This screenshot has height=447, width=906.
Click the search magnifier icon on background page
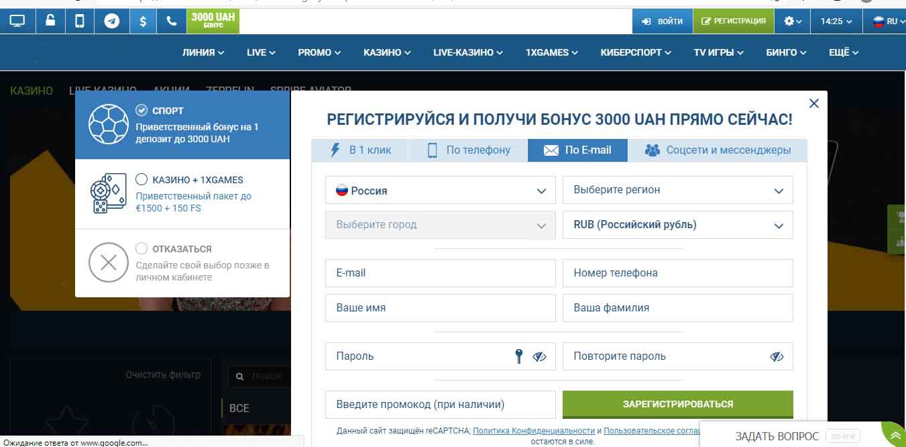238,377
